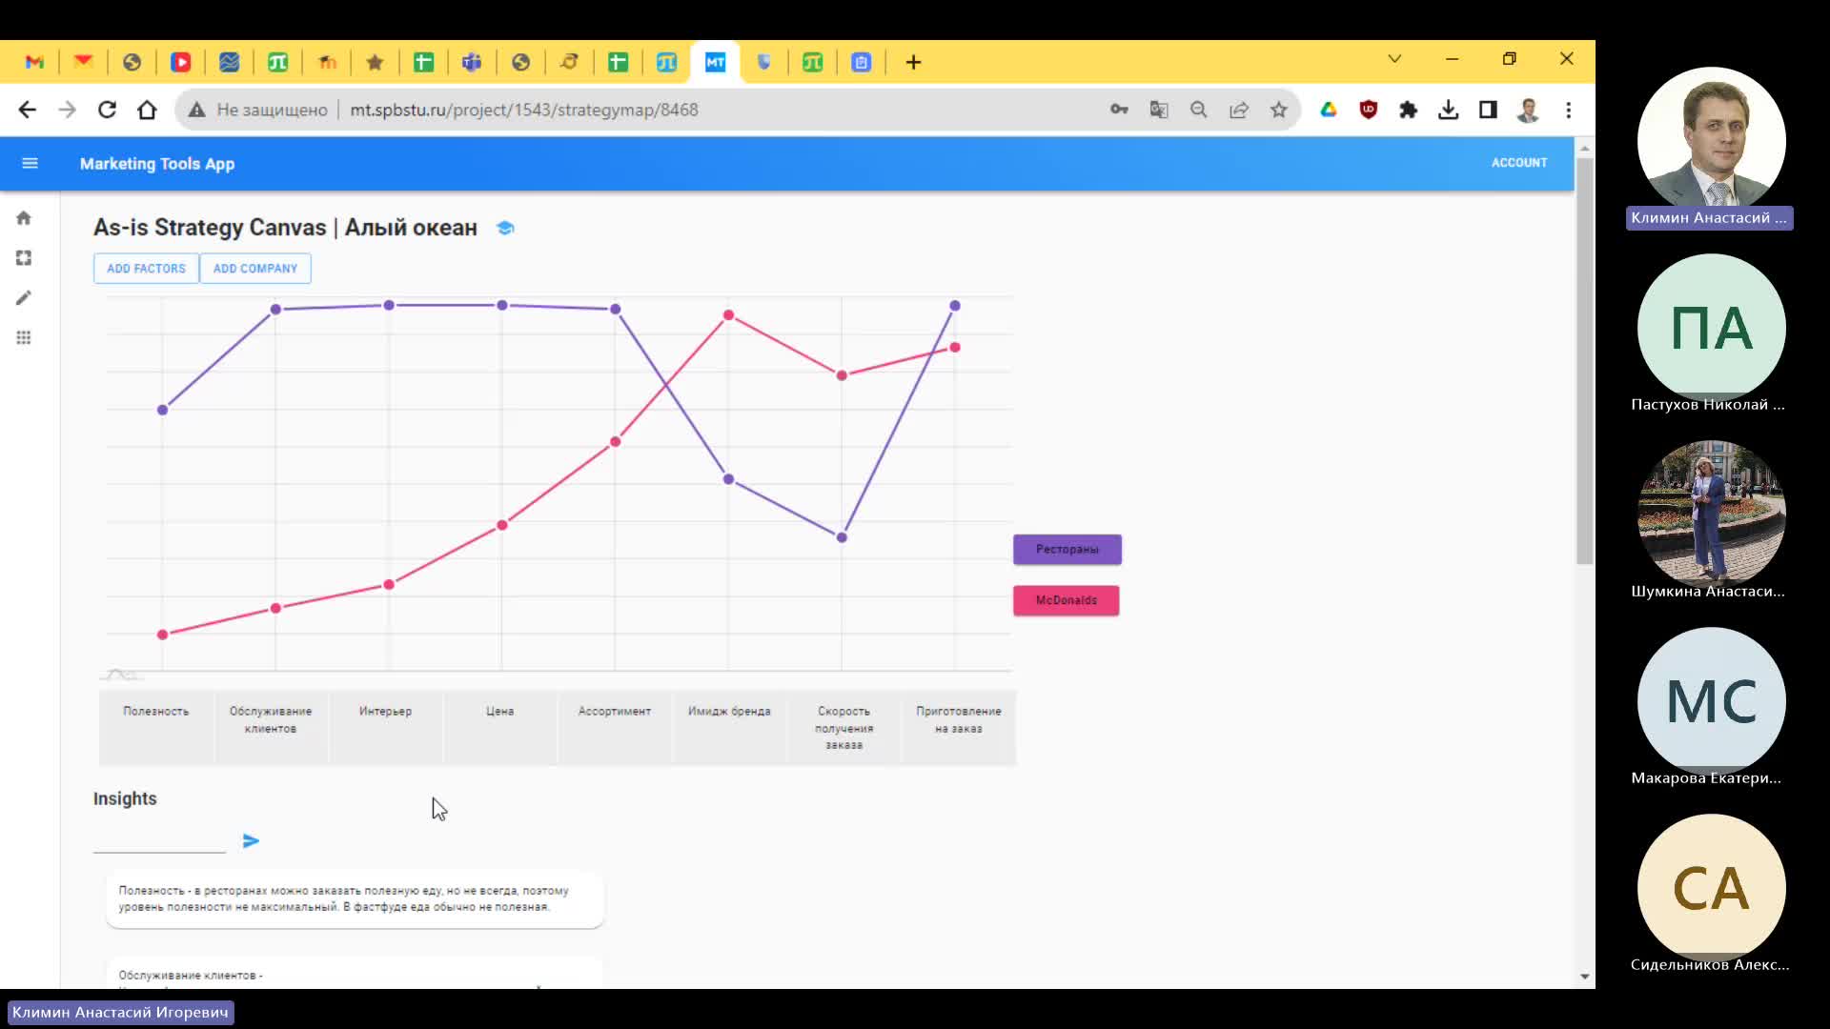The width and height of the screenshot is (1830, 1029).
Task: Click McDonalds pink point above Имидж бренда
Action: [728, 315]
